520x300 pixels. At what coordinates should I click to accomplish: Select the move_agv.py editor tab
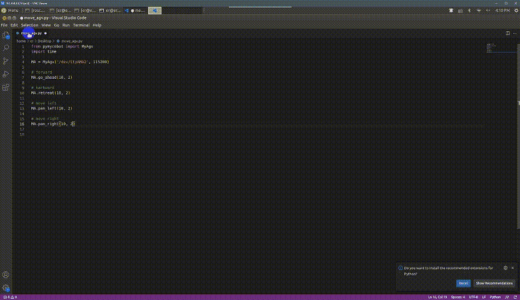pos(31,33)
